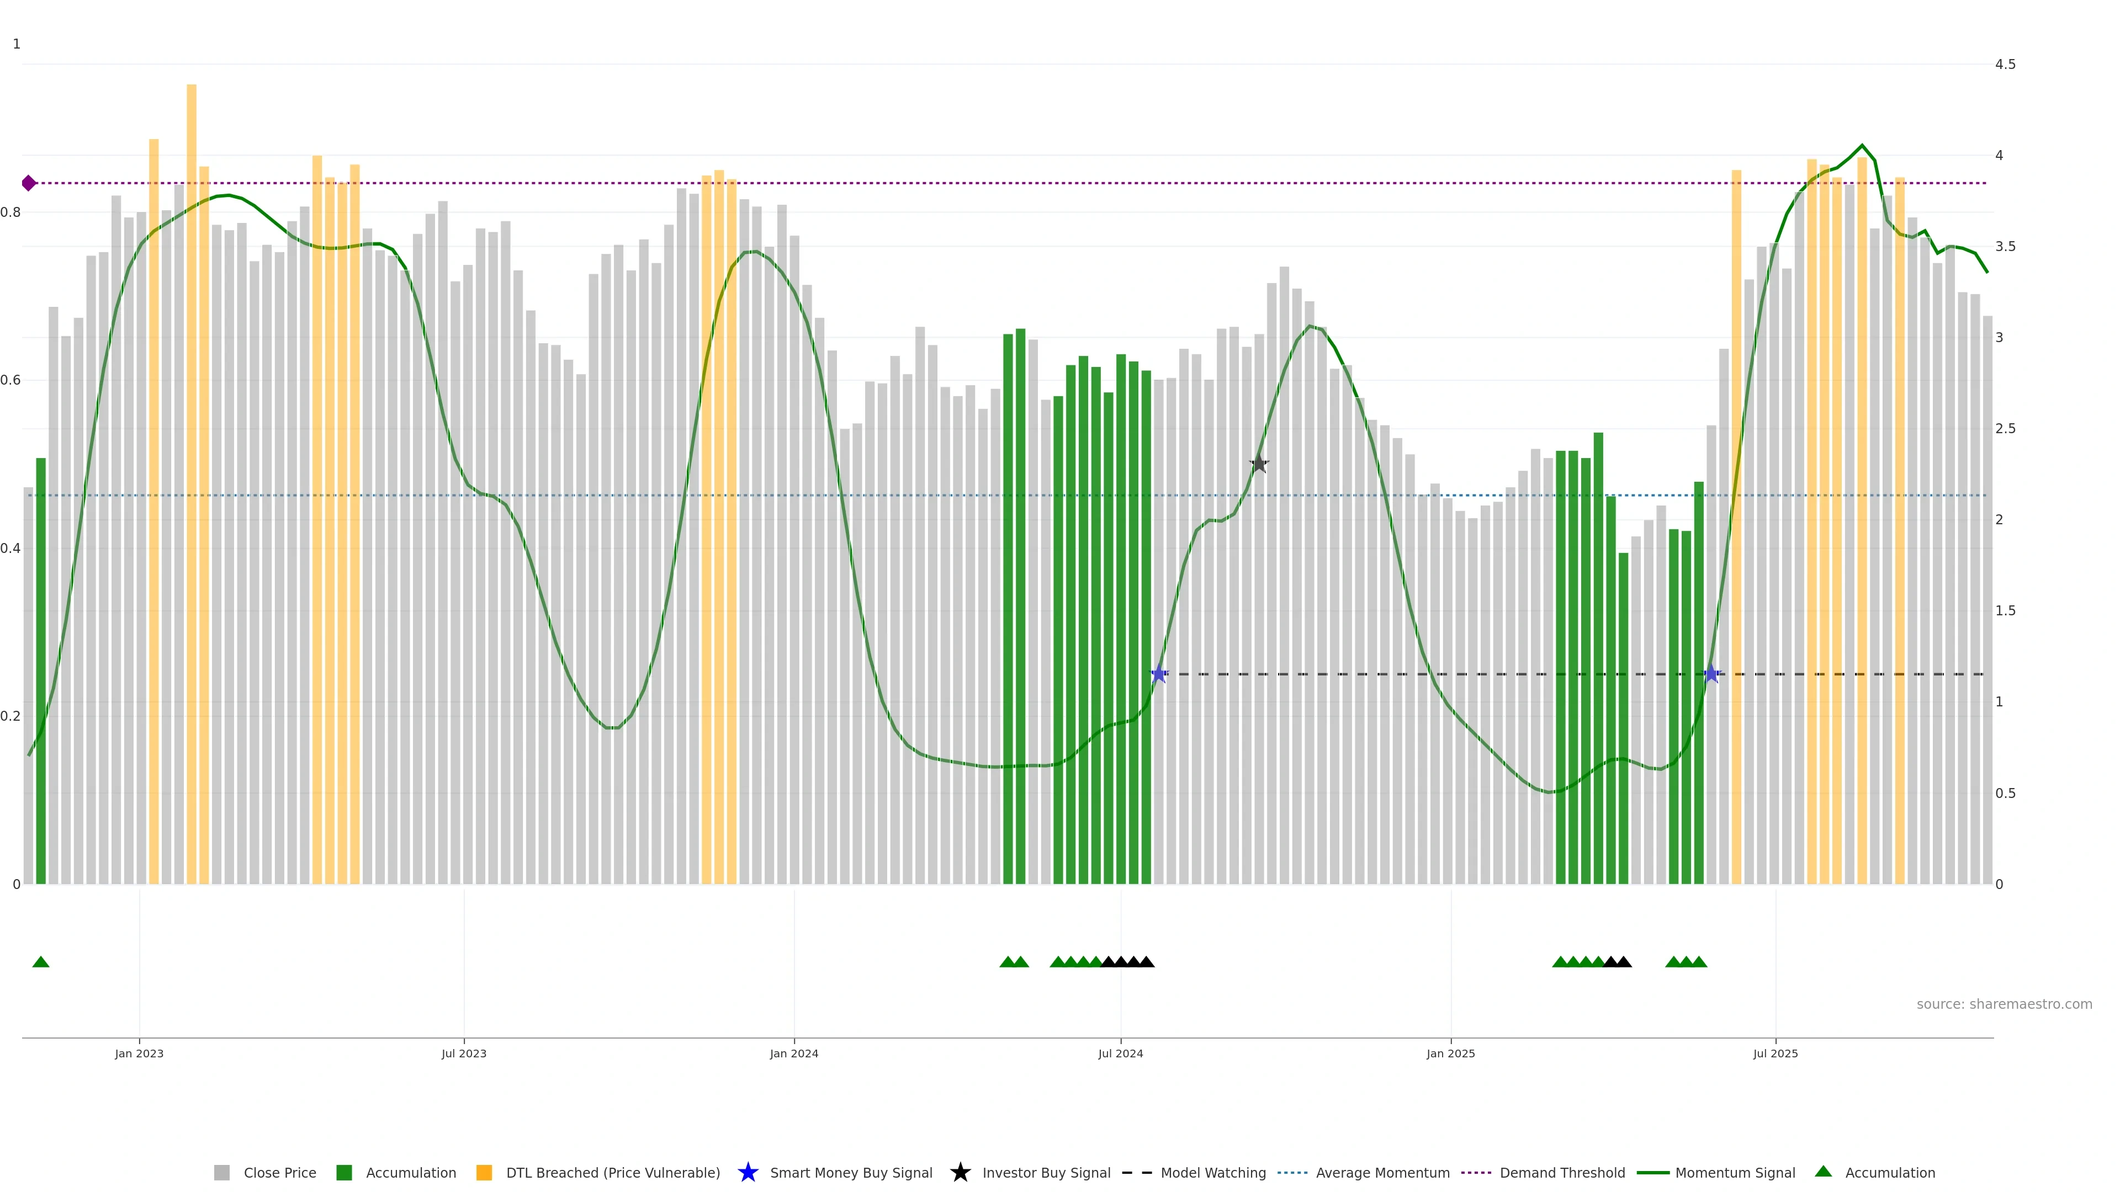Click the blue star near July 2024
The width and height of the screenshot is (2120, 1192).
tap(1159, 674)
